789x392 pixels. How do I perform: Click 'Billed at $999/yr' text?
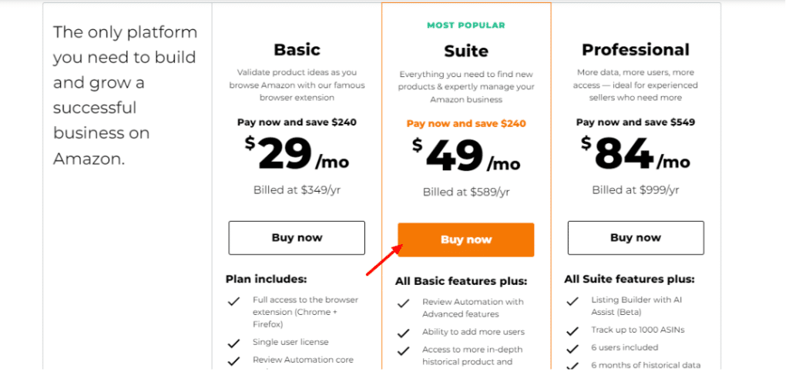click(636, 190)
